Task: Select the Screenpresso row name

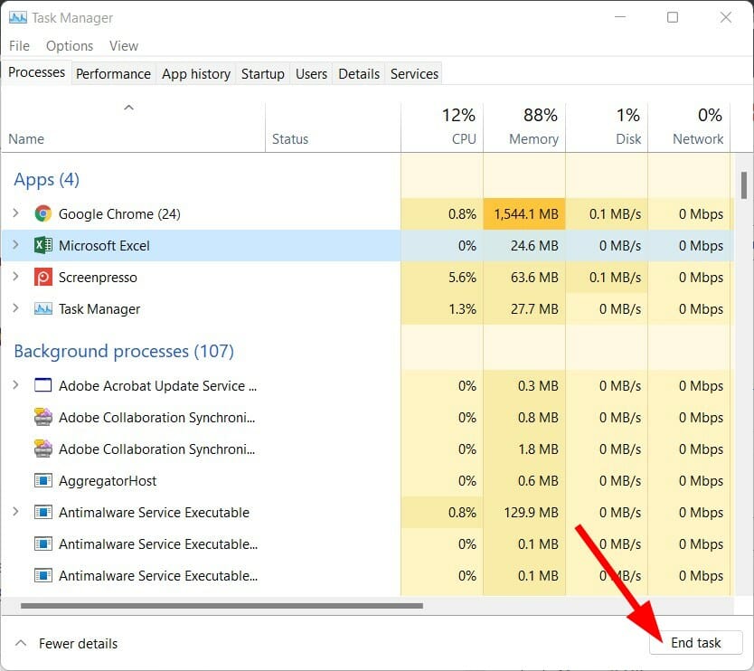Action: 99,278
